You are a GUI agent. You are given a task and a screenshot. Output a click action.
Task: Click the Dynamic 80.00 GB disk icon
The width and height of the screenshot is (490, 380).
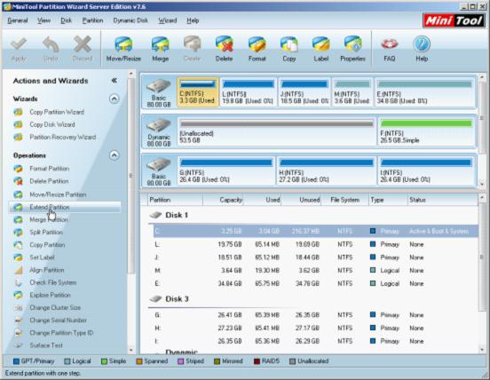(159, 125)
